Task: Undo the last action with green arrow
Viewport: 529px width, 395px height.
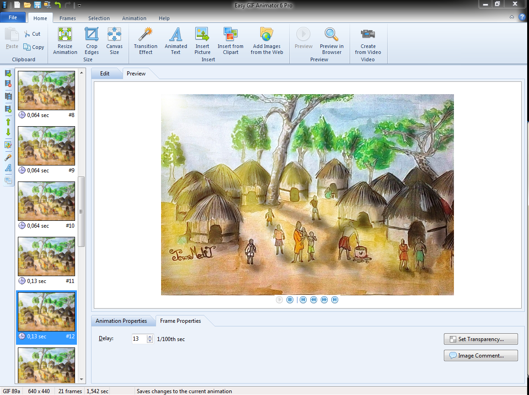Action: tap(58, 5)
